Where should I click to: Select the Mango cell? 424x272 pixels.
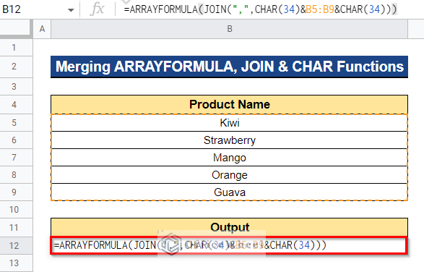229,158
